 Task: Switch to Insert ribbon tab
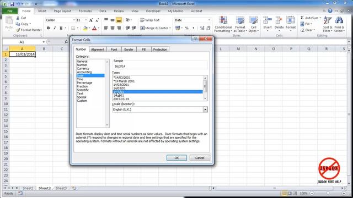[42, 11]
